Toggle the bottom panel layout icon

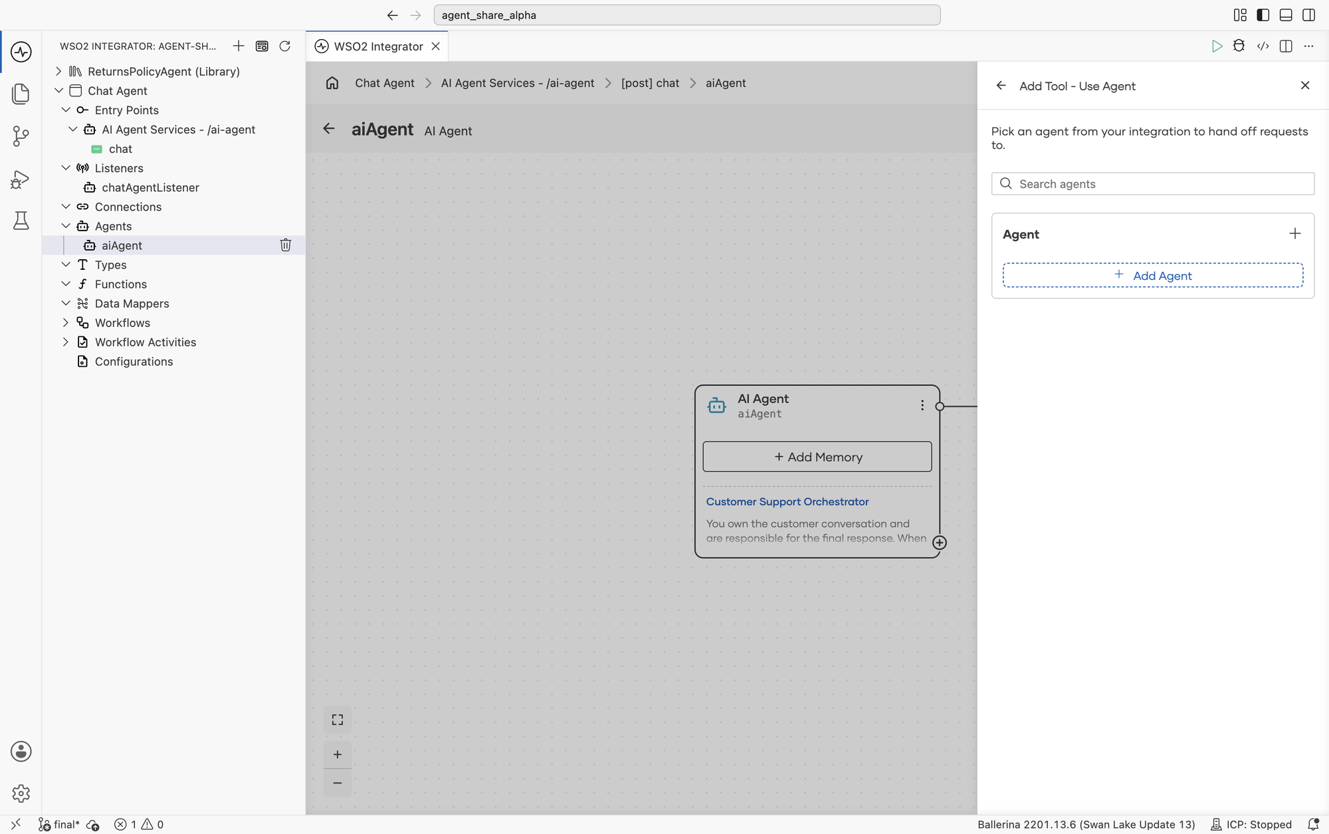[1286, 15]
